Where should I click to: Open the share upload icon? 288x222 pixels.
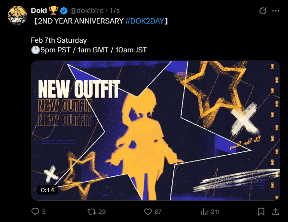(x=275, y=211)
